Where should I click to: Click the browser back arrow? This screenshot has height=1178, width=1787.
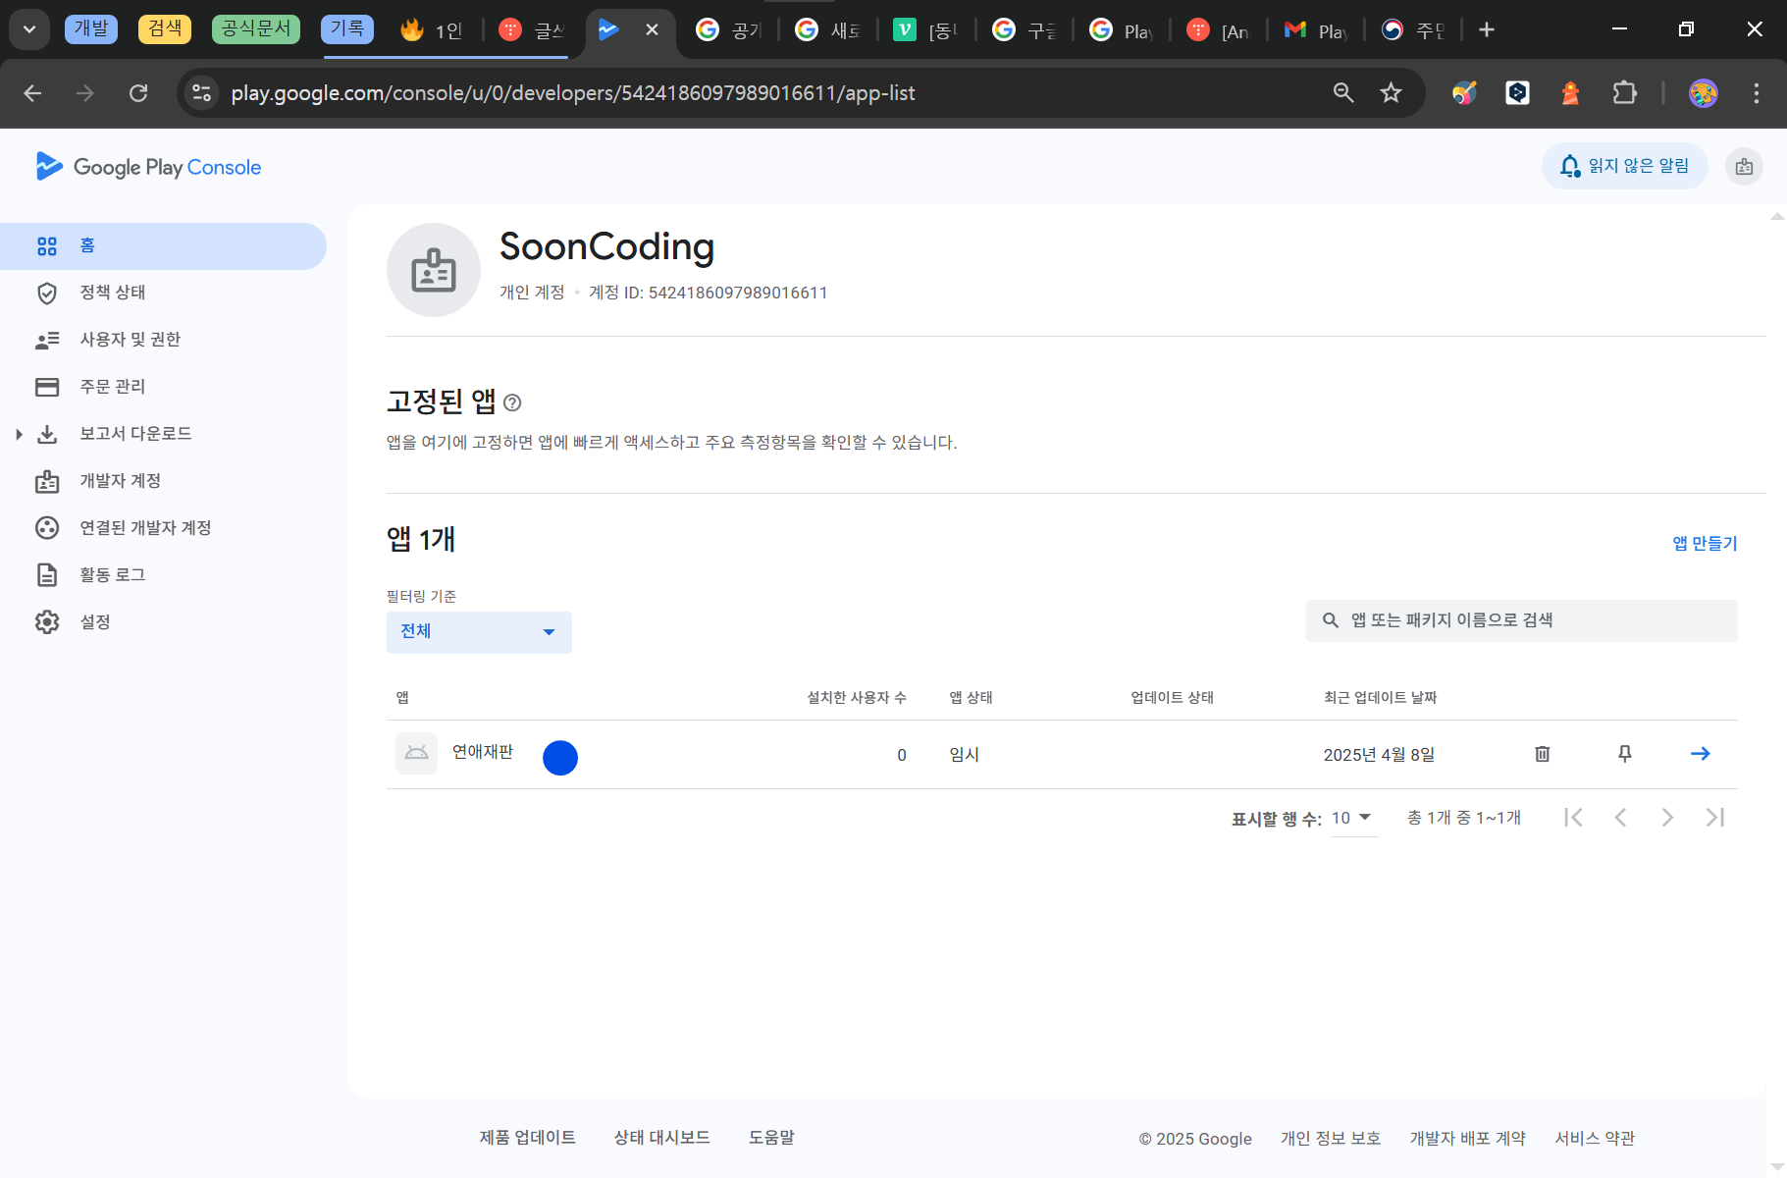point(32,93)
